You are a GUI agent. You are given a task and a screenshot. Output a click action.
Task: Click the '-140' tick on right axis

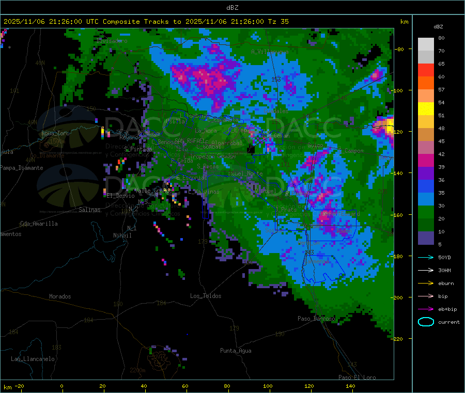coord(397,173)
